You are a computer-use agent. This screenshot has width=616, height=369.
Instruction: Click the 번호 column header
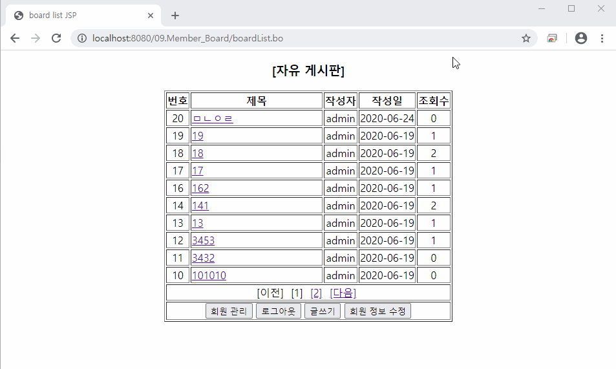click(x=178, y=101)
